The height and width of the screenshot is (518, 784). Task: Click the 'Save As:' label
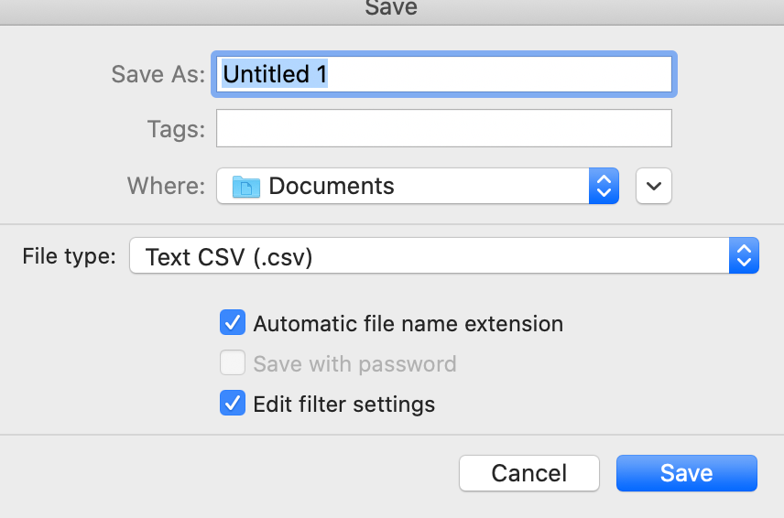click(x=158, y=74)
